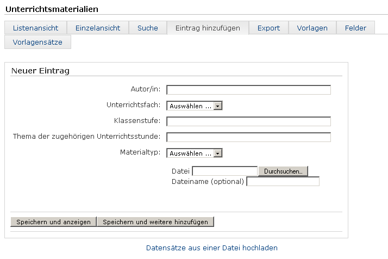Click Speichern und anzeigen button

pyautogui.click(x=53, y=222)
